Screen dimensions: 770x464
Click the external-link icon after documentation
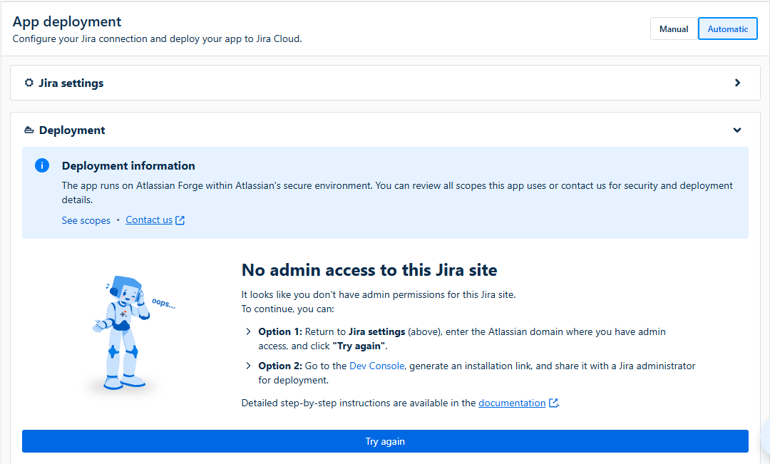point(553,403)
